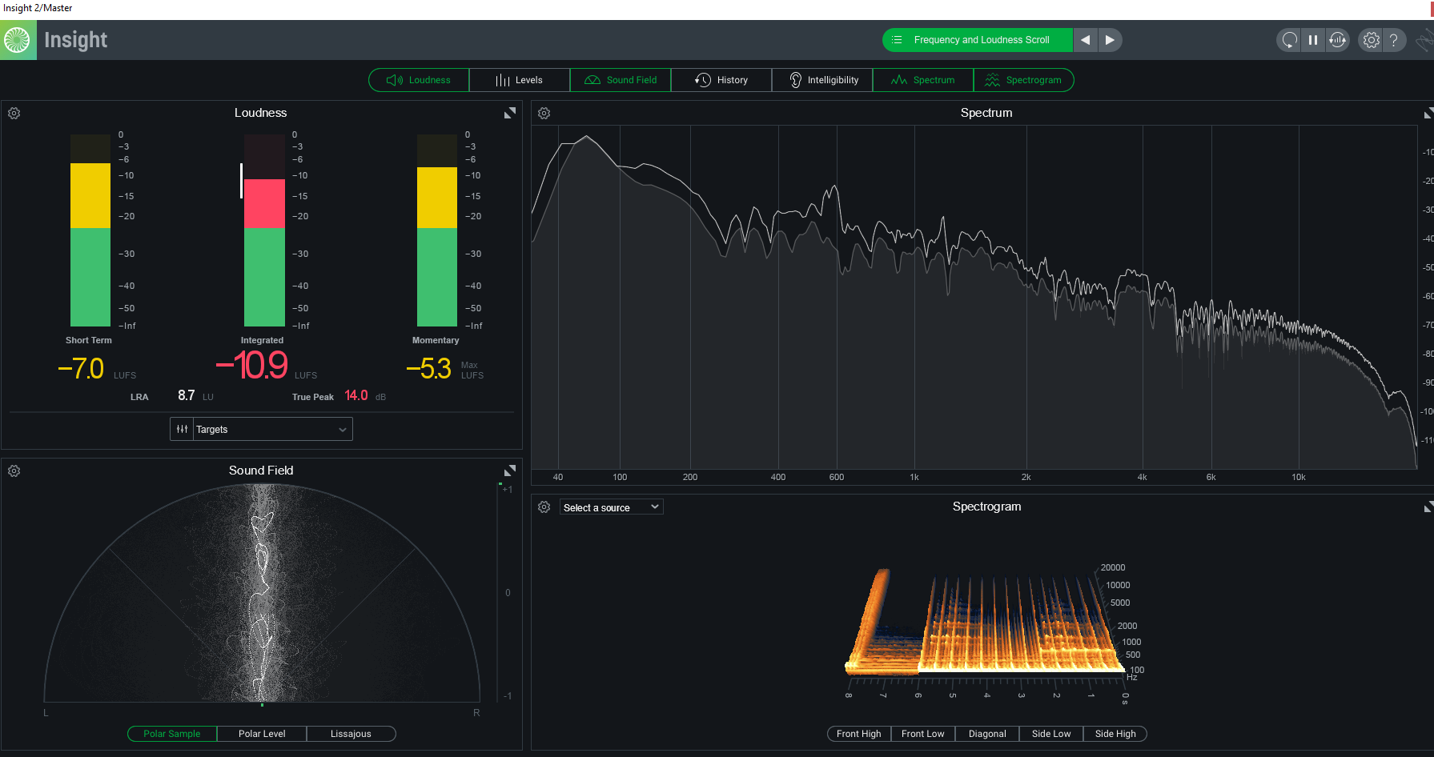
Task: Expand the Loudness panel to full view
Action: pyautogui.click(x=509, y=114)
